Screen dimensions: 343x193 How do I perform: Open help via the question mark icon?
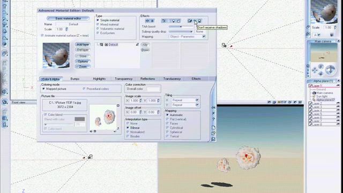coord(213,119)
